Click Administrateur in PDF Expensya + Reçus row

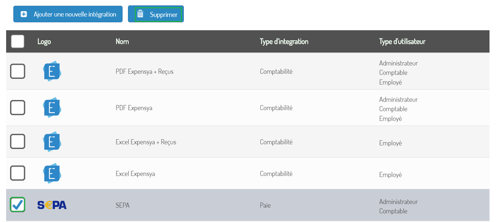coord(398,63)
